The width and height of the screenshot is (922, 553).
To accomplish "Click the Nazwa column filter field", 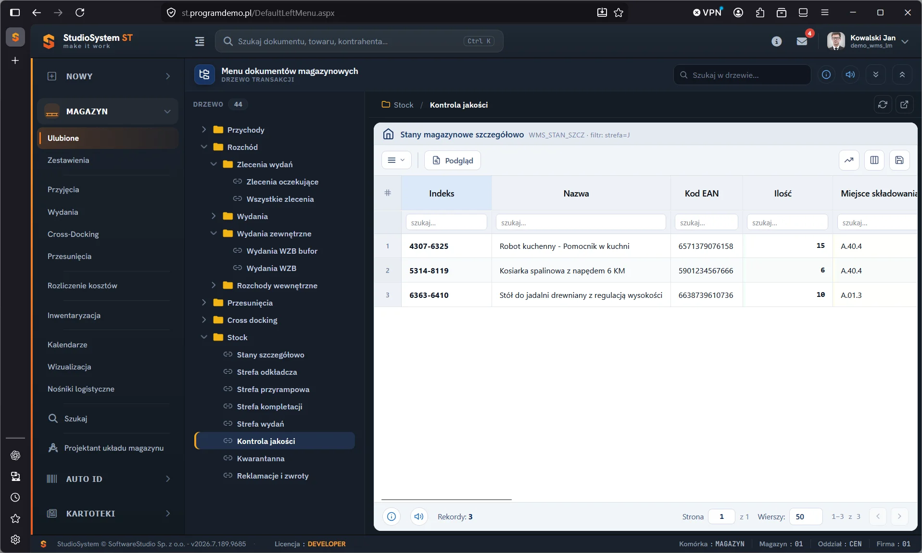I will coord(581,222).
